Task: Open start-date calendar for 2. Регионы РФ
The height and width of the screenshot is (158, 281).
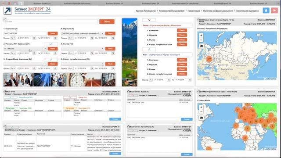Action: pyautogui.click(x=34, y=53)
